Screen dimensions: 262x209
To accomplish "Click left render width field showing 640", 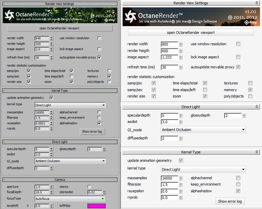I will tap(42, 38).
